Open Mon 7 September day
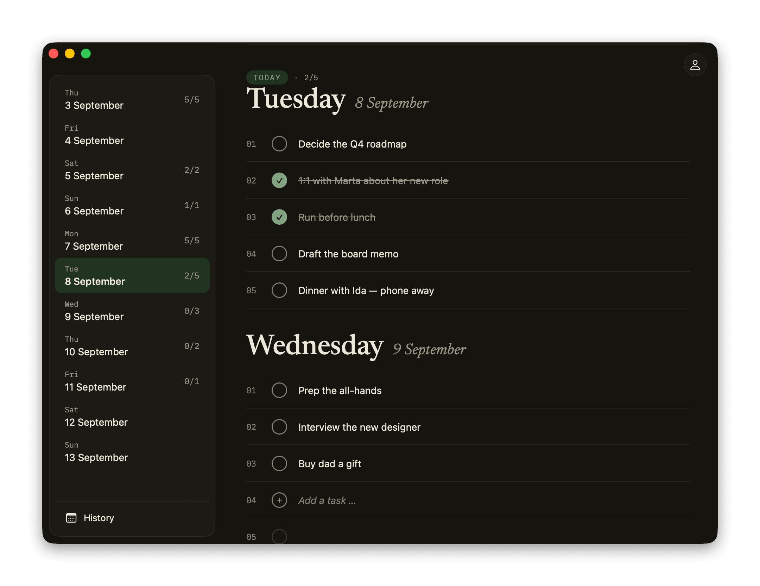Viewport: 760px width, 586px height. click(132, 240)
